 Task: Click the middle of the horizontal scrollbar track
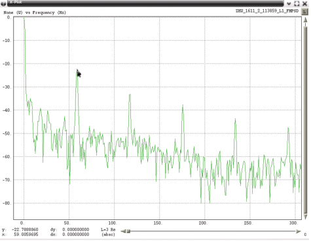coord(211,231)
